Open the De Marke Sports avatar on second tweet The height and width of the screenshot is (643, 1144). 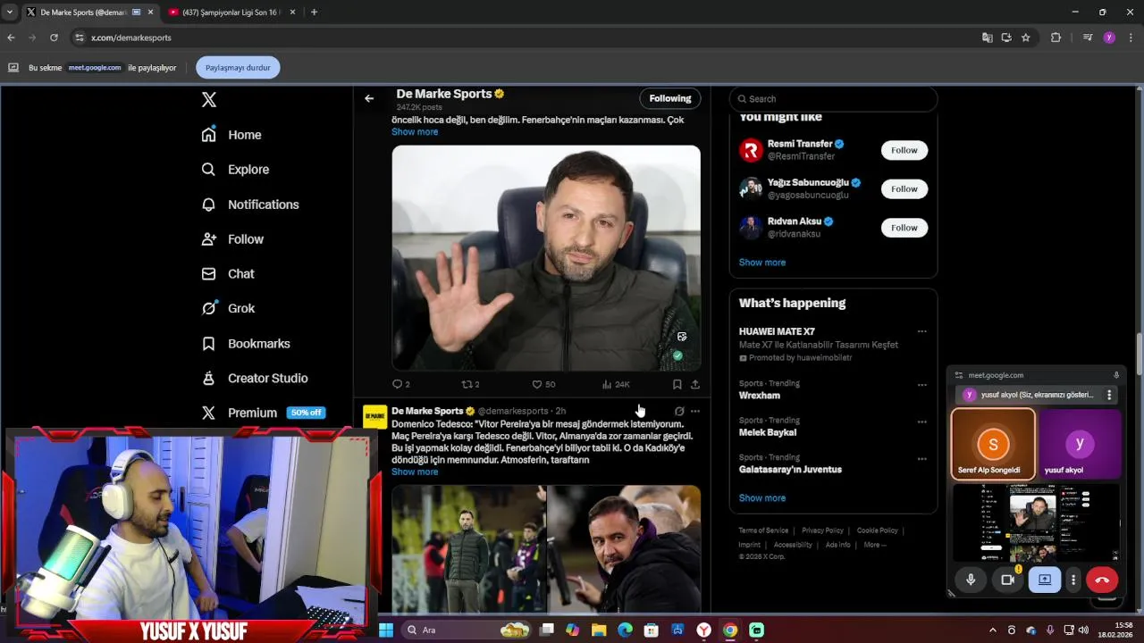375,417
